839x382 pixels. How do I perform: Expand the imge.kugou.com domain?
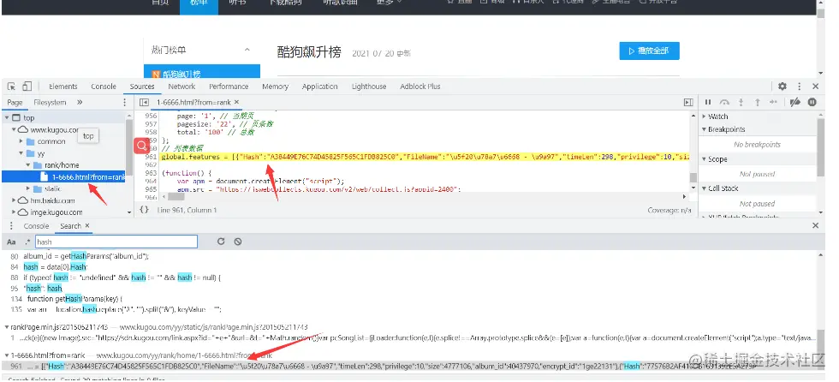click(14, 212)
